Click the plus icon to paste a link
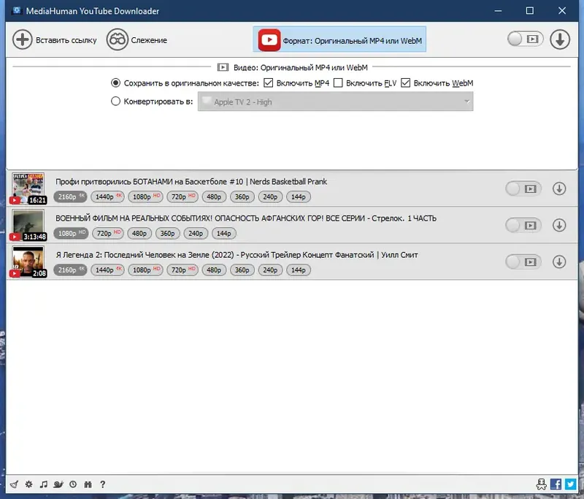Viewport: 584px width, 499px height. pos(23,39)
